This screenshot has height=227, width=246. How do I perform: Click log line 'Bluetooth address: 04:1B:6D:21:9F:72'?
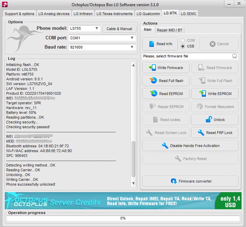point(37,146)
